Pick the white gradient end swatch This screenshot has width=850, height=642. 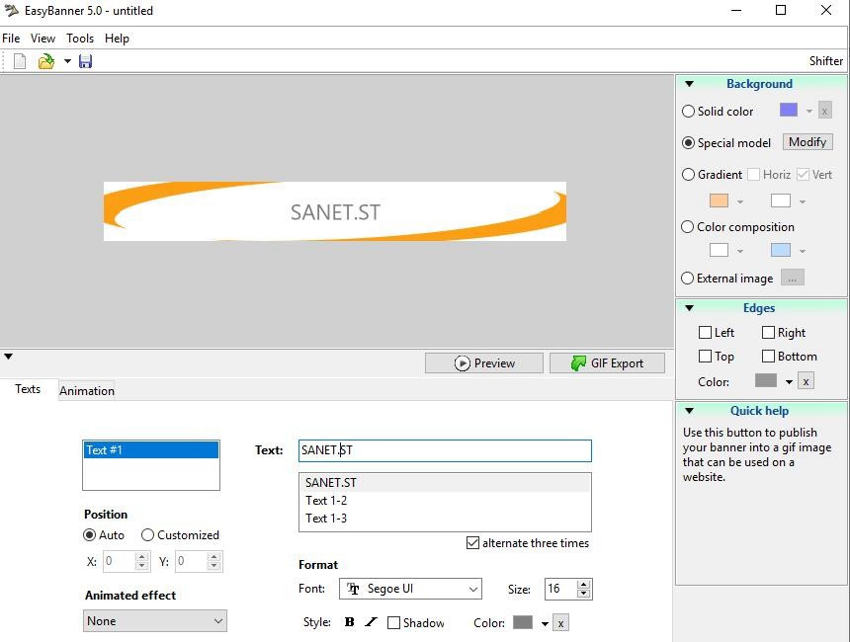click(781, 201)
